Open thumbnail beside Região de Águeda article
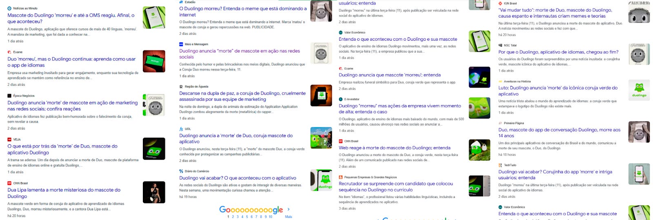The width and height of the screenshot is (653, 220). coord(321,95)
